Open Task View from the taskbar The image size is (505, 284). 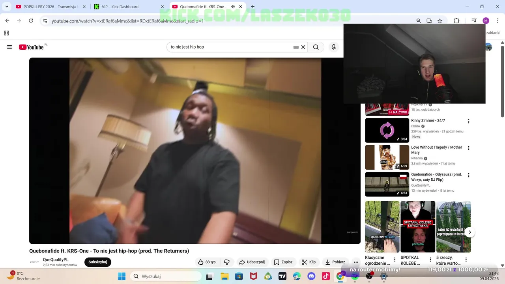pos(209,276)
